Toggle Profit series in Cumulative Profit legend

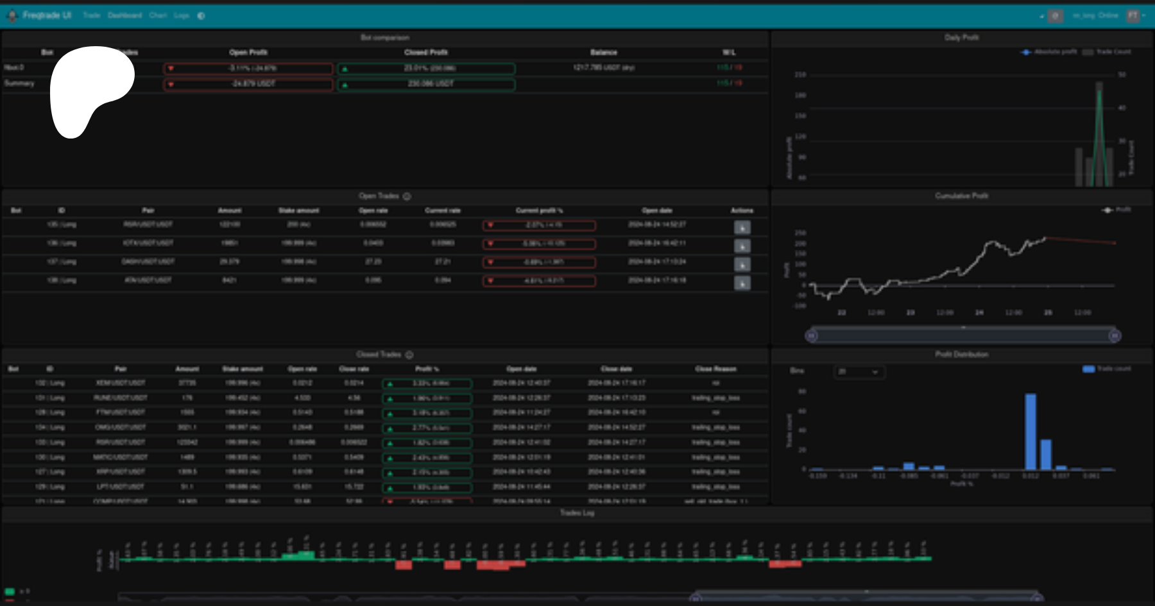[1116, 210]
